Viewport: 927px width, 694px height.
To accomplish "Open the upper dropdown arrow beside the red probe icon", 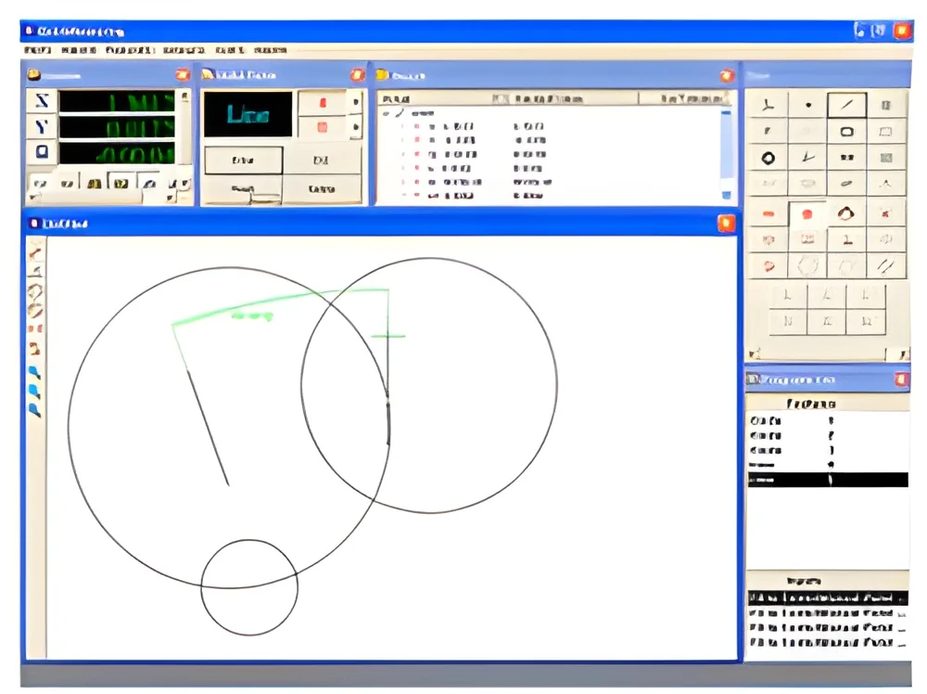I will click(x=355, y=102).
